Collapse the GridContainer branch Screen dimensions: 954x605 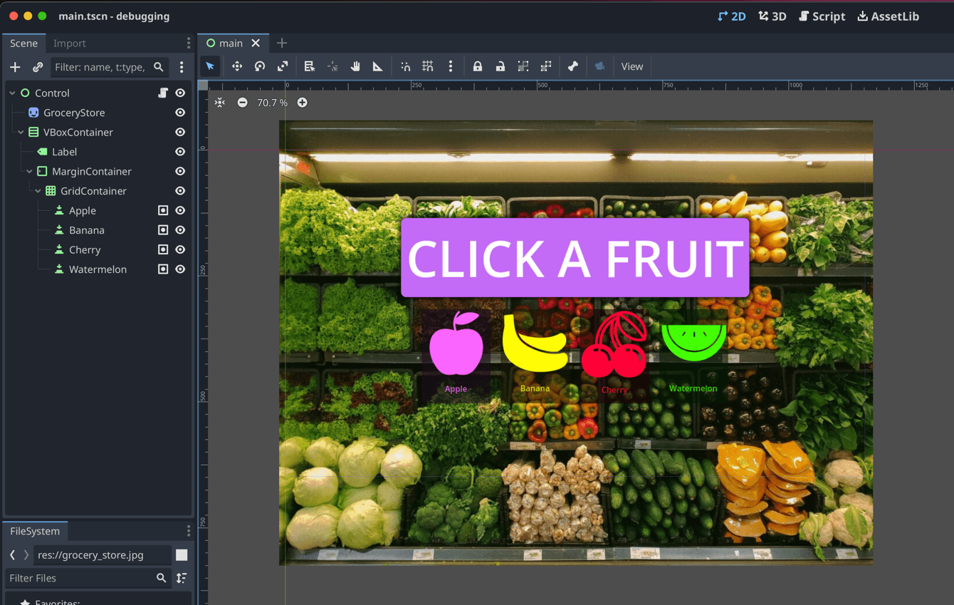tap(37, 190)
